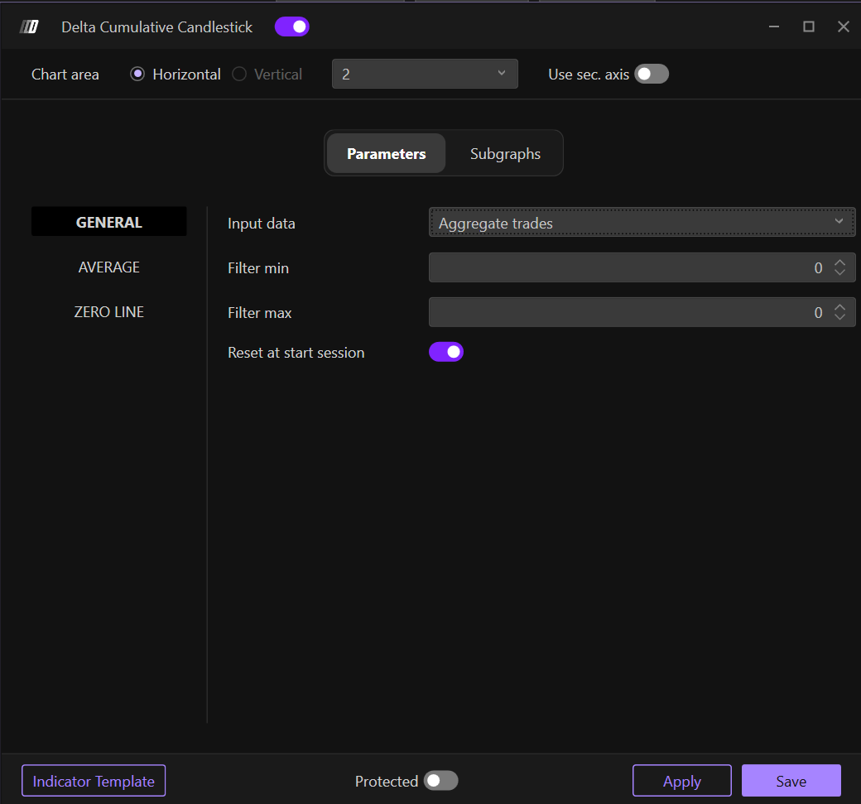Expand the Input data dropdown
861x804 pixels.
coord(642,223)
